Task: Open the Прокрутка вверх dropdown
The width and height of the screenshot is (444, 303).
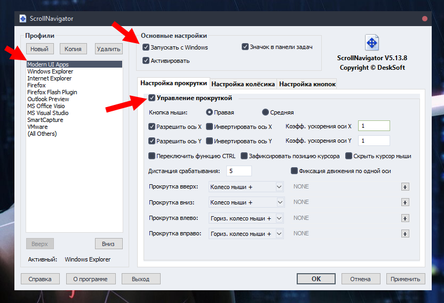Action: [x=246, y=187]
